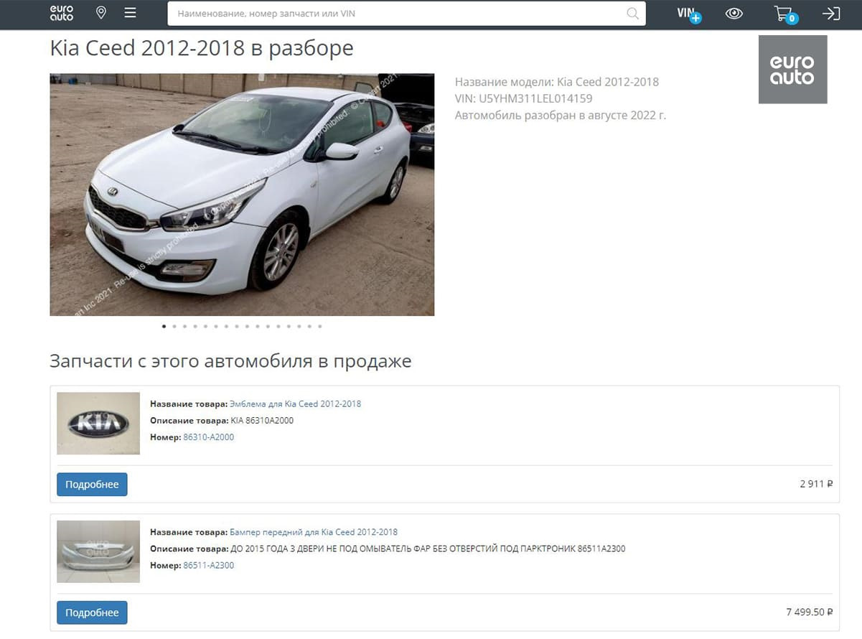Open the front bumper thumbnail
862x639 pixels.
pos(98,551)
